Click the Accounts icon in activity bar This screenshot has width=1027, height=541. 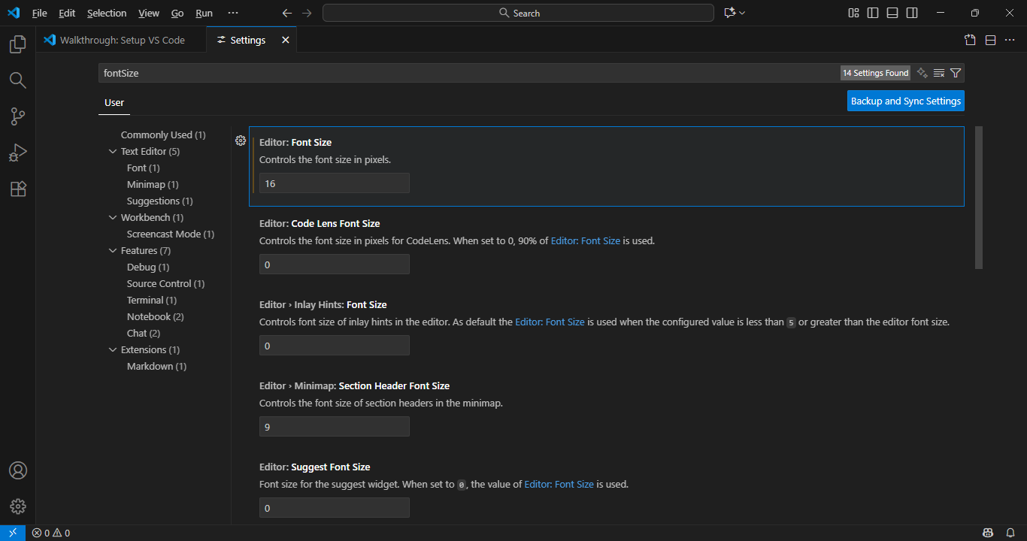click(18, 470)
